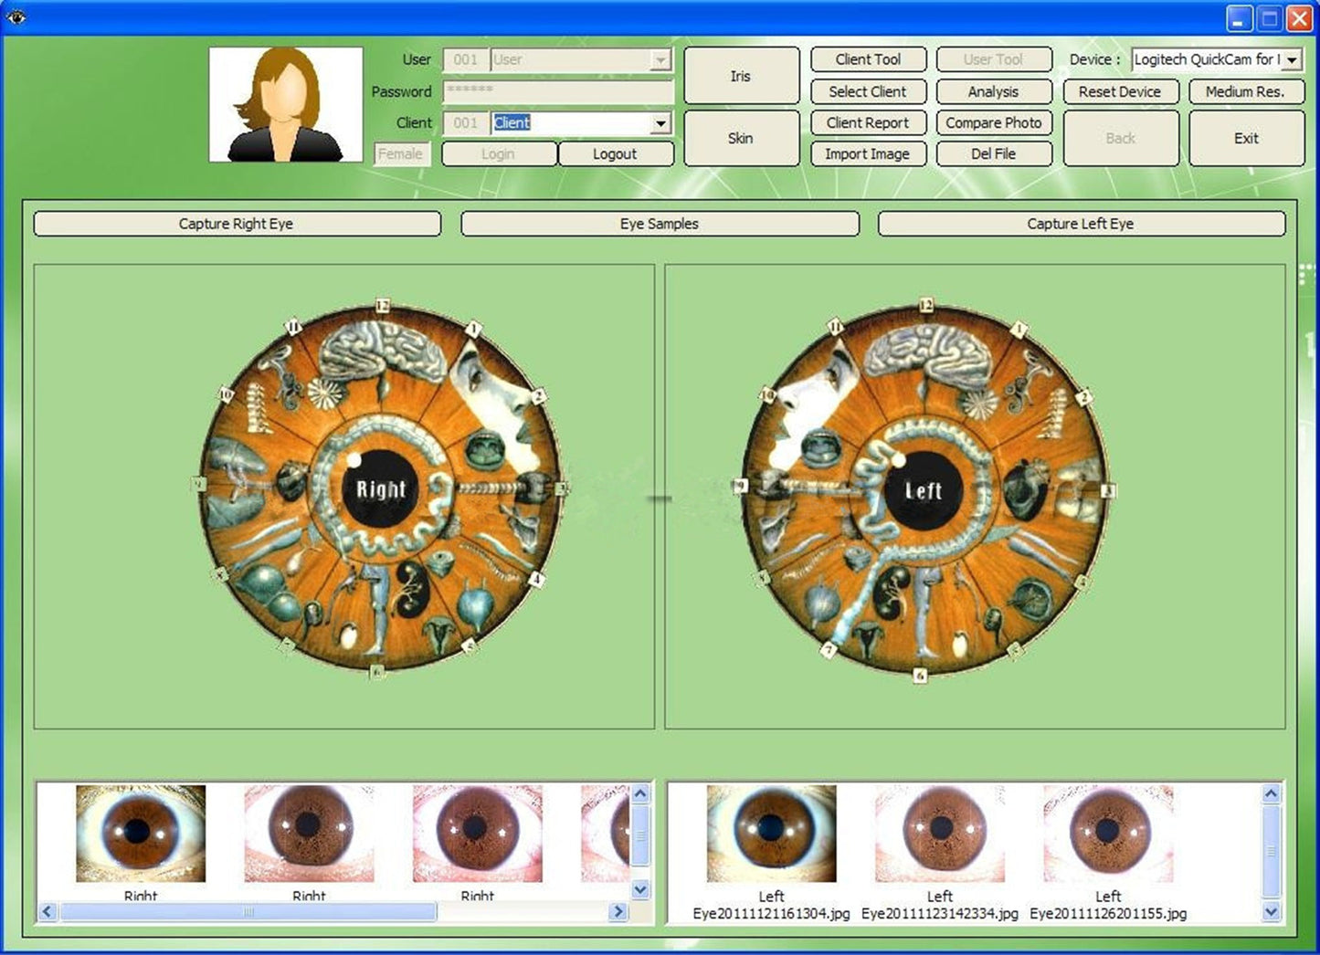1320x955 pixels.
Task: Click Capture Right Eye
Action: [x=237, y=223]
